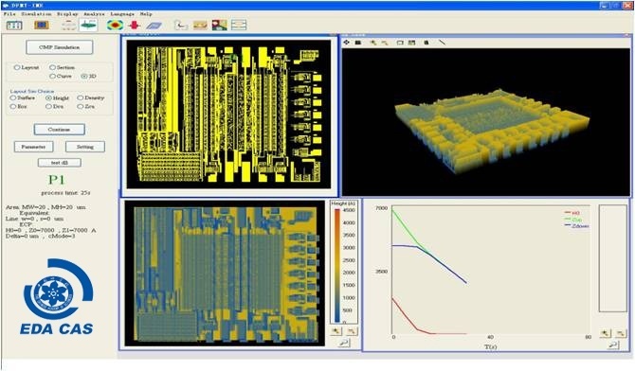Click the chip layout icon with gold border
This screenshot has height=371, width=635.
pos(42,26)
